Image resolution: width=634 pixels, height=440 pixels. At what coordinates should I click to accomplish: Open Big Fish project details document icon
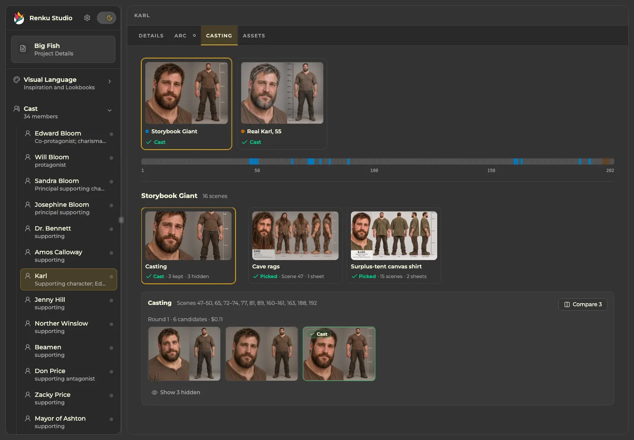pos(23,49)
